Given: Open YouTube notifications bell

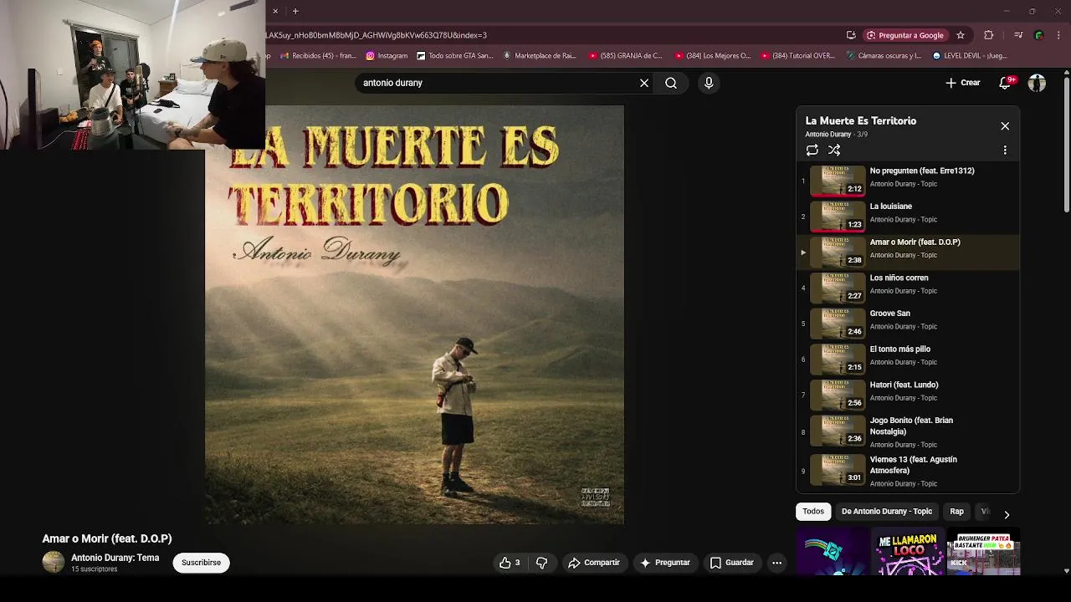Looking at the screenshot, I should pyautogui.click(x=1006, y=83).
